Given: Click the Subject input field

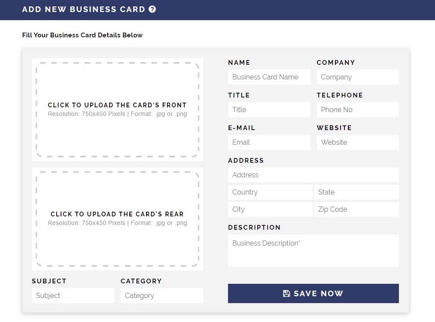Looking at the screenshot, I should click(x=73, y=296).
